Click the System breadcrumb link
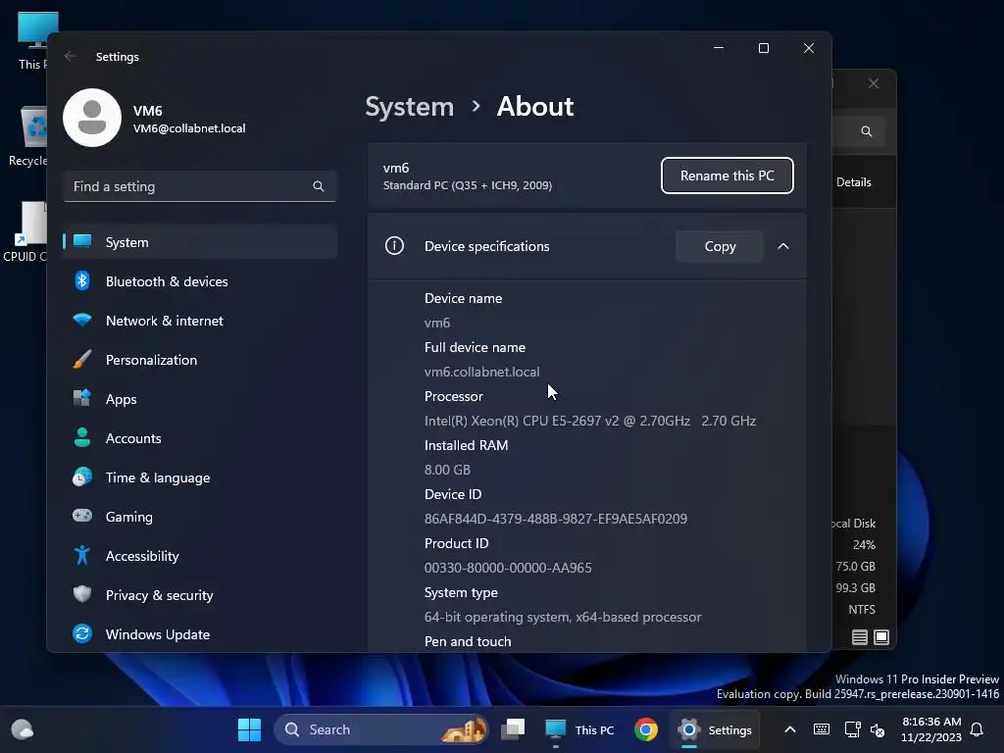The width and height of the screenshot is (1004, 753). (409, 106)
